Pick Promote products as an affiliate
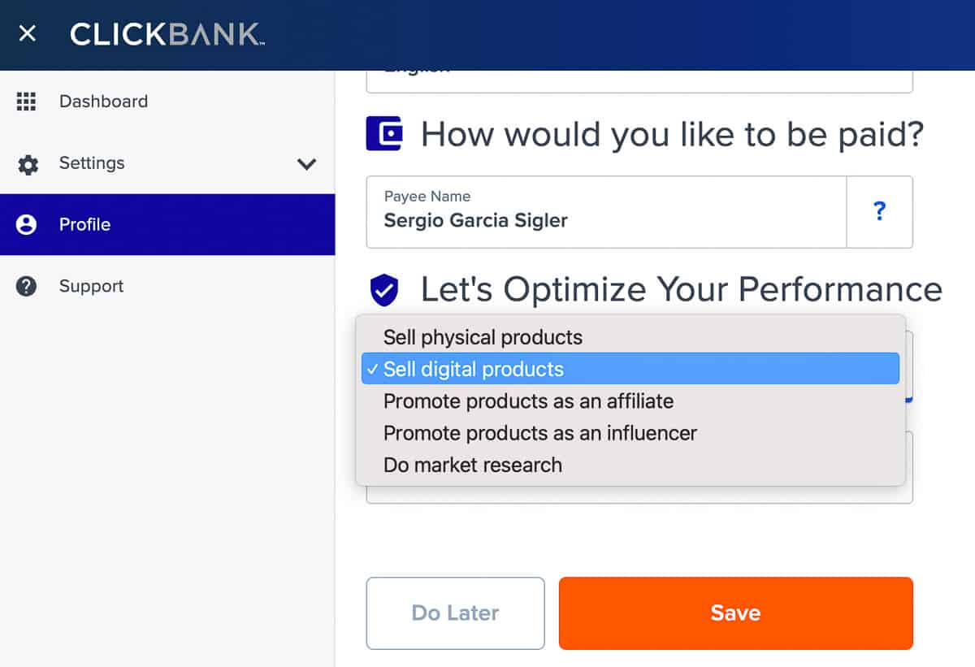Screen dimensions: 975x667 [528, 401]
